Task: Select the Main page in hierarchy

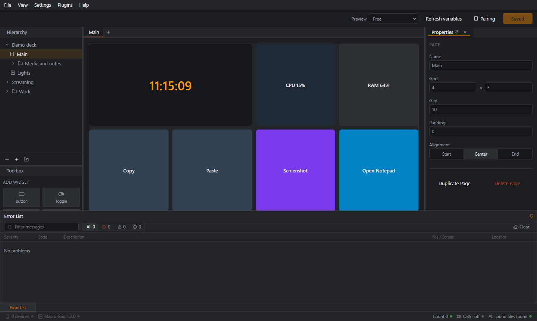Action: (41, 54)
